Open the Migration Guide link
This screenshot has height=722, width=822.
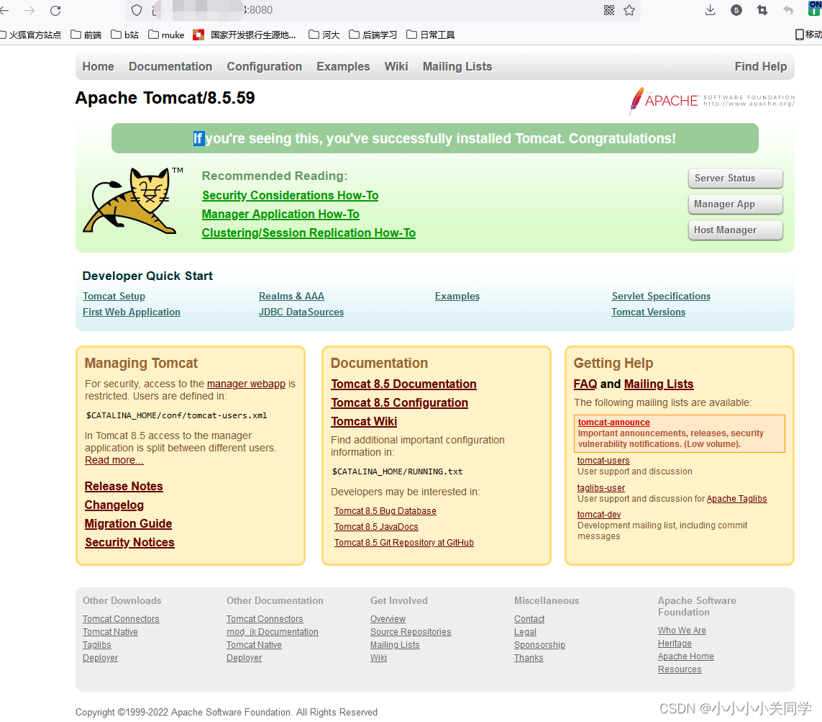point(129,523)
